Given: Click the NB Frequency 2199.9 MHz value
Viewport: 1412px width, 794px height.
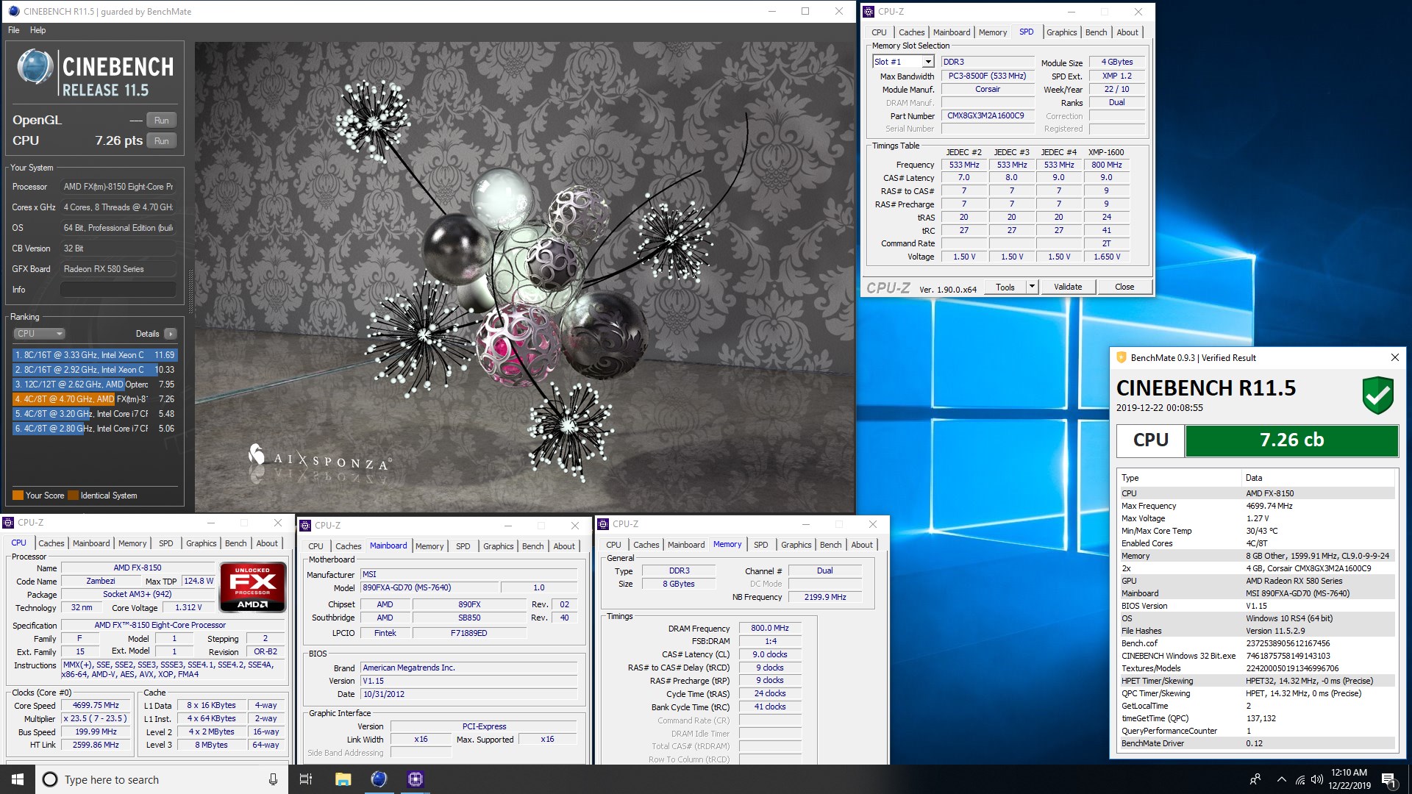Looking at the screenshot, I should coord(825,597).
